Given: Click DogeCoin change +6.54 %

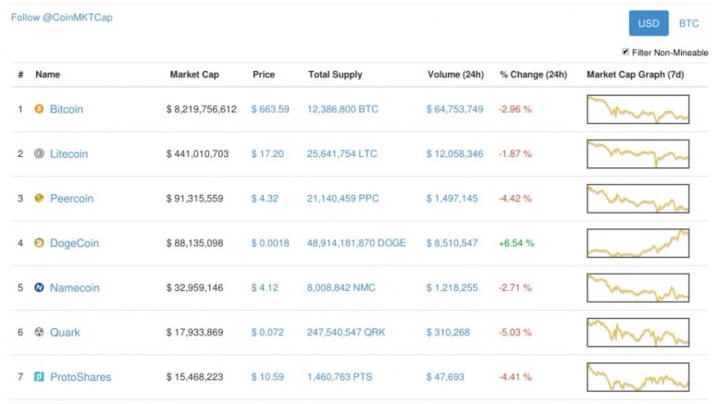Looking at the screenshot, I should pos(516,243).
